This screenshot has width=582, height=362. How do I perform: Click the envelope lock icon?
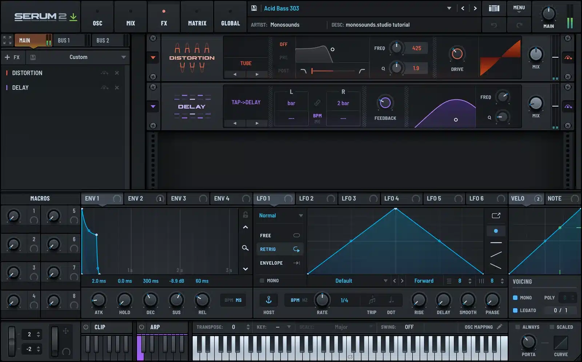(x=246, y=215)
